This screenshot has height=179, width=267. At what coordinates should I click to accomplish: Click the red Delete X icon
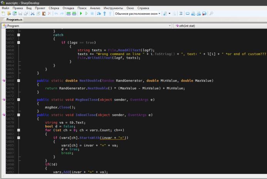(49, 14)
